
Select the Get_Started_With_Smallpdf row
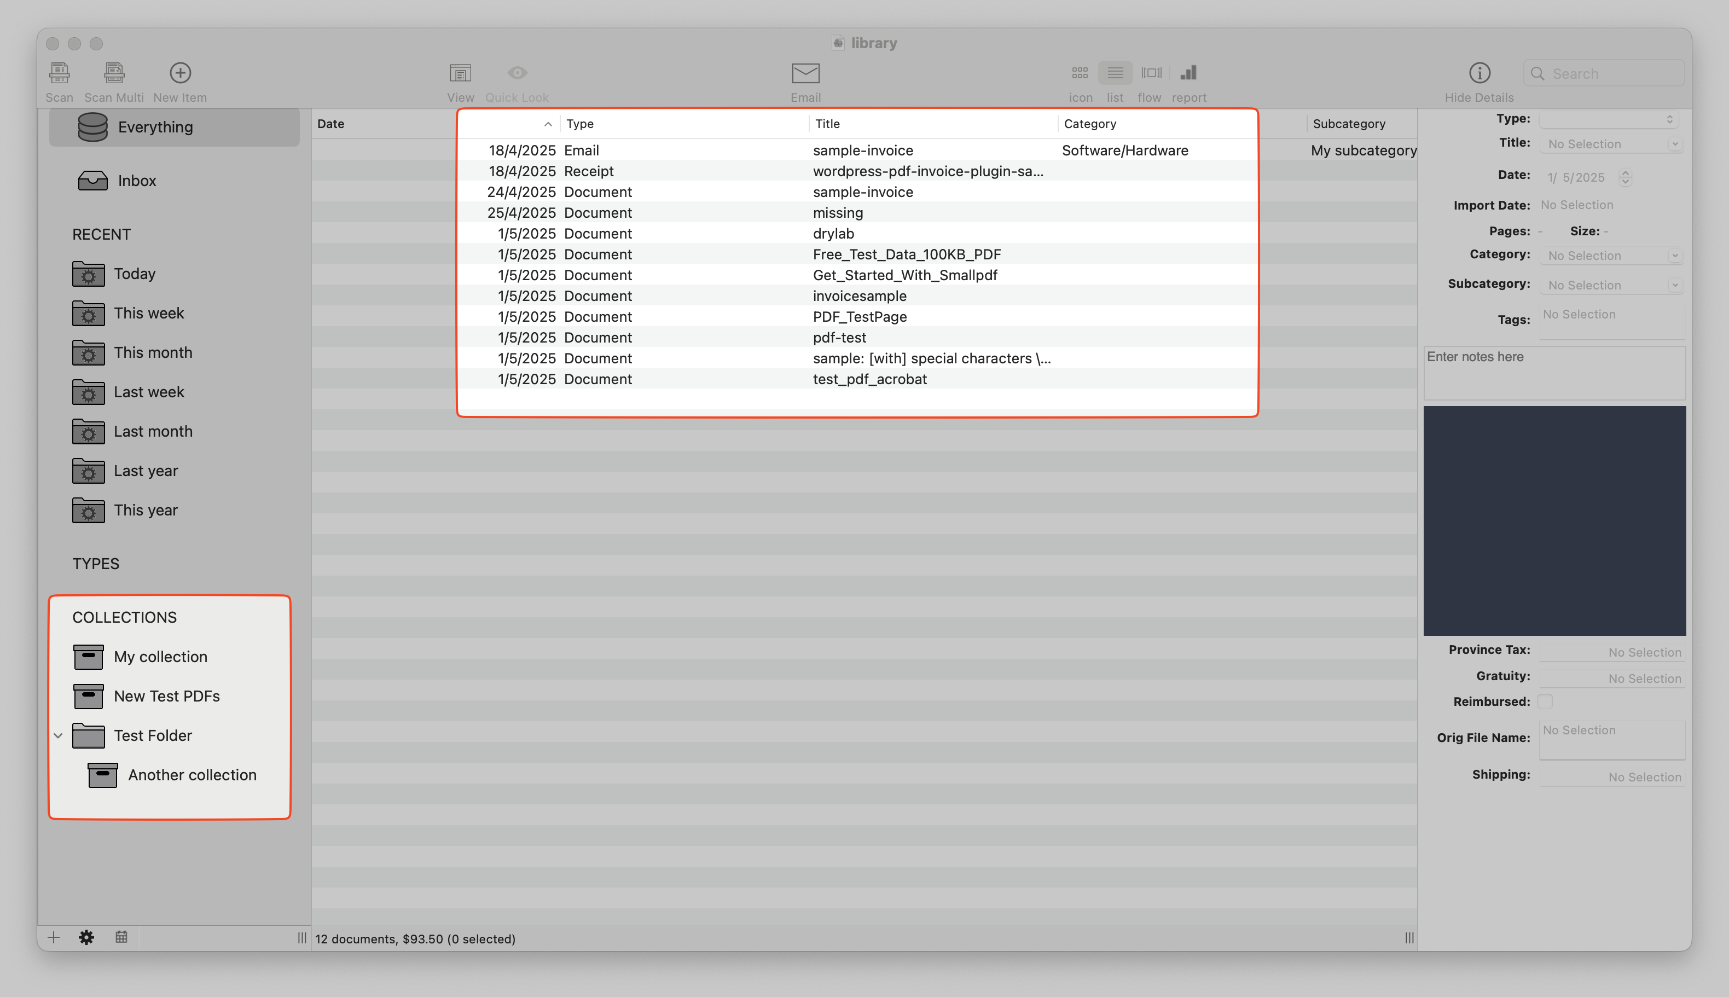click(x=864, y=275)
